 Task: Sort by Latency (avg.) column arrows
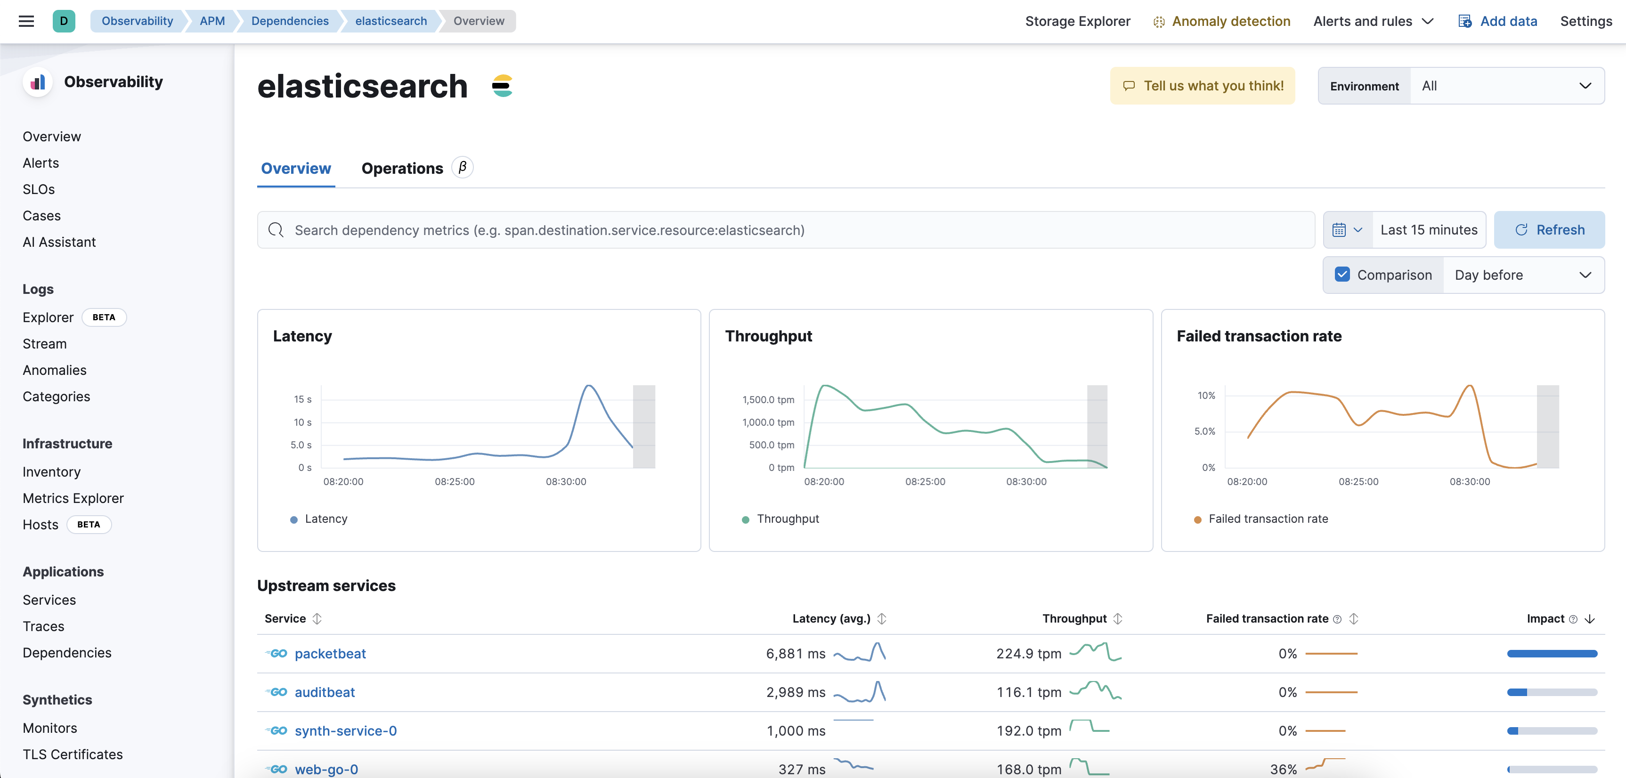[x=882, y=618]
